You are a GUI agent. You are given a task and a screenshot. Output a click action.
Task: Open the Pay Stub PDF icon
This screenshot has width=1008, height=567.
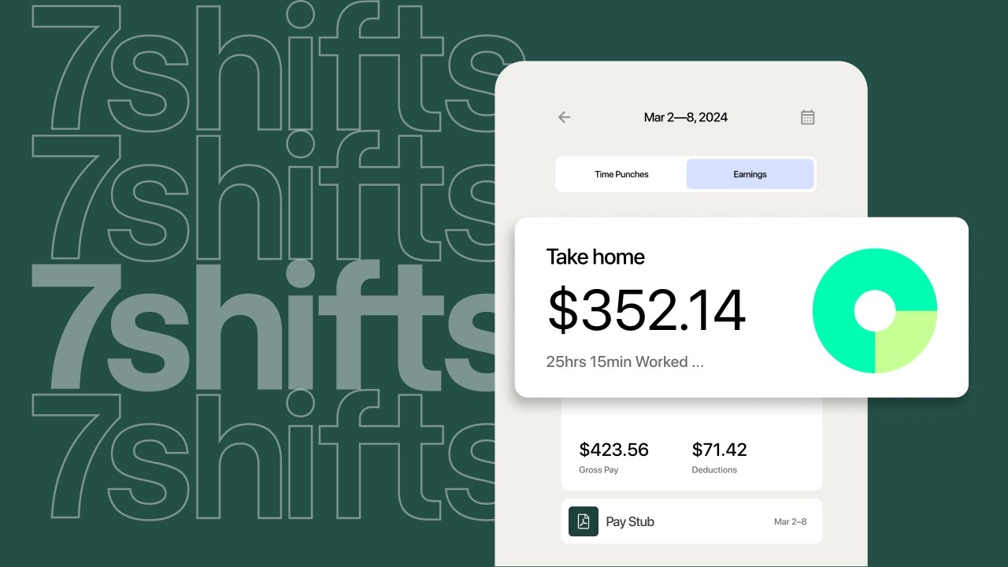point(584,521)
